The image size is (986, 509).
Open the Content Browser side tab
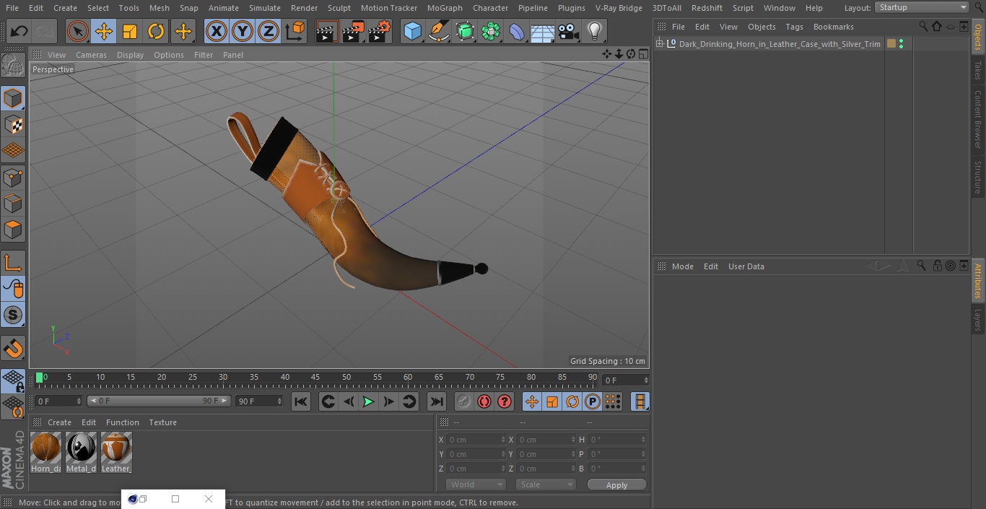pyautogui.click(x=978, y=119)
